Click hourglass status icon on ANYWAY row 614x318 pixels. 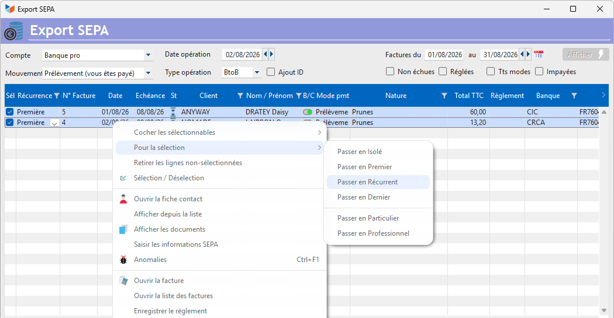173,112
